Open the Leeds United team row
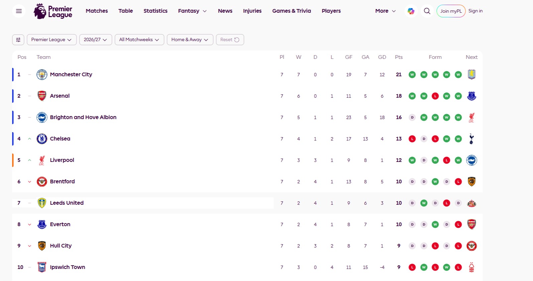 click(x=247, y=203)
